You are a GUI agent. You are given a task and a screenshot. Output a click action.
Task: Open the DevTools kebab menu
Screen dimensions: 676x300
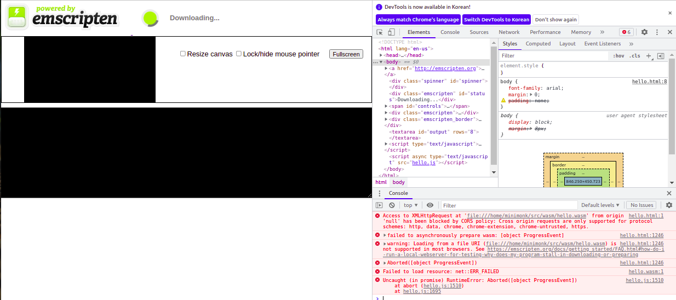(x=657, y=32)
